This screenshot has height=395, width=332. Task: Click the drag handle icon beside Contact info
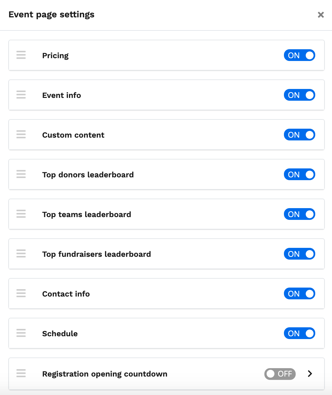tap(21, 293)
